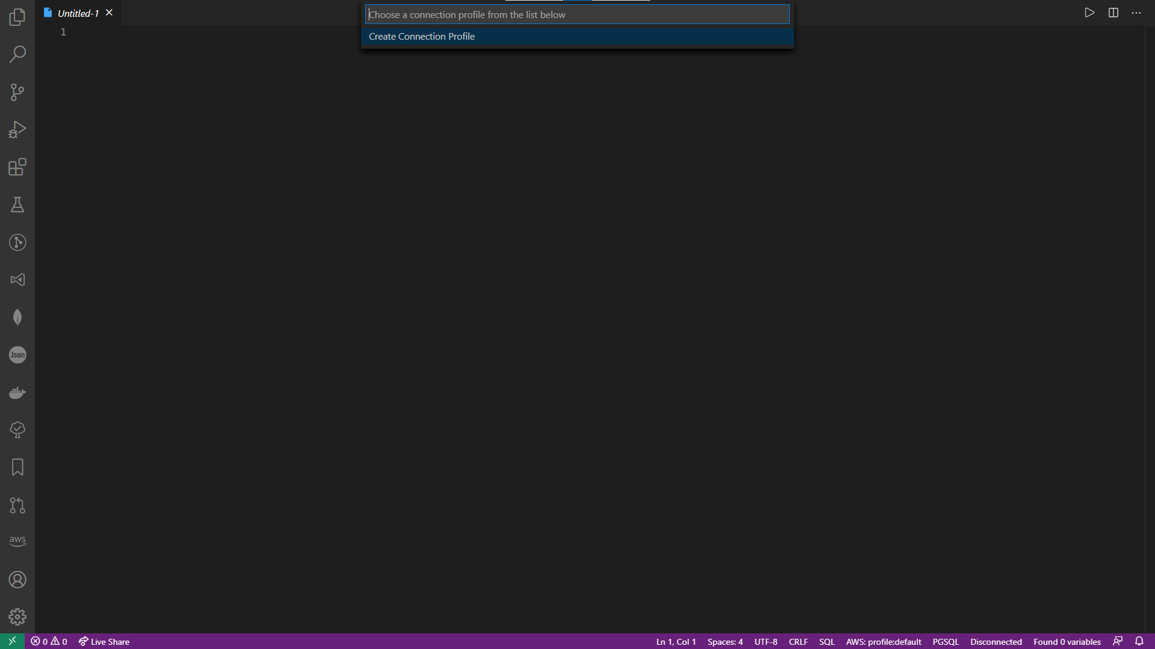Open the feedback icon in status bar
Viewport: 1155px width, 649px height.
pyautogui.click(x=1118, y=641)
